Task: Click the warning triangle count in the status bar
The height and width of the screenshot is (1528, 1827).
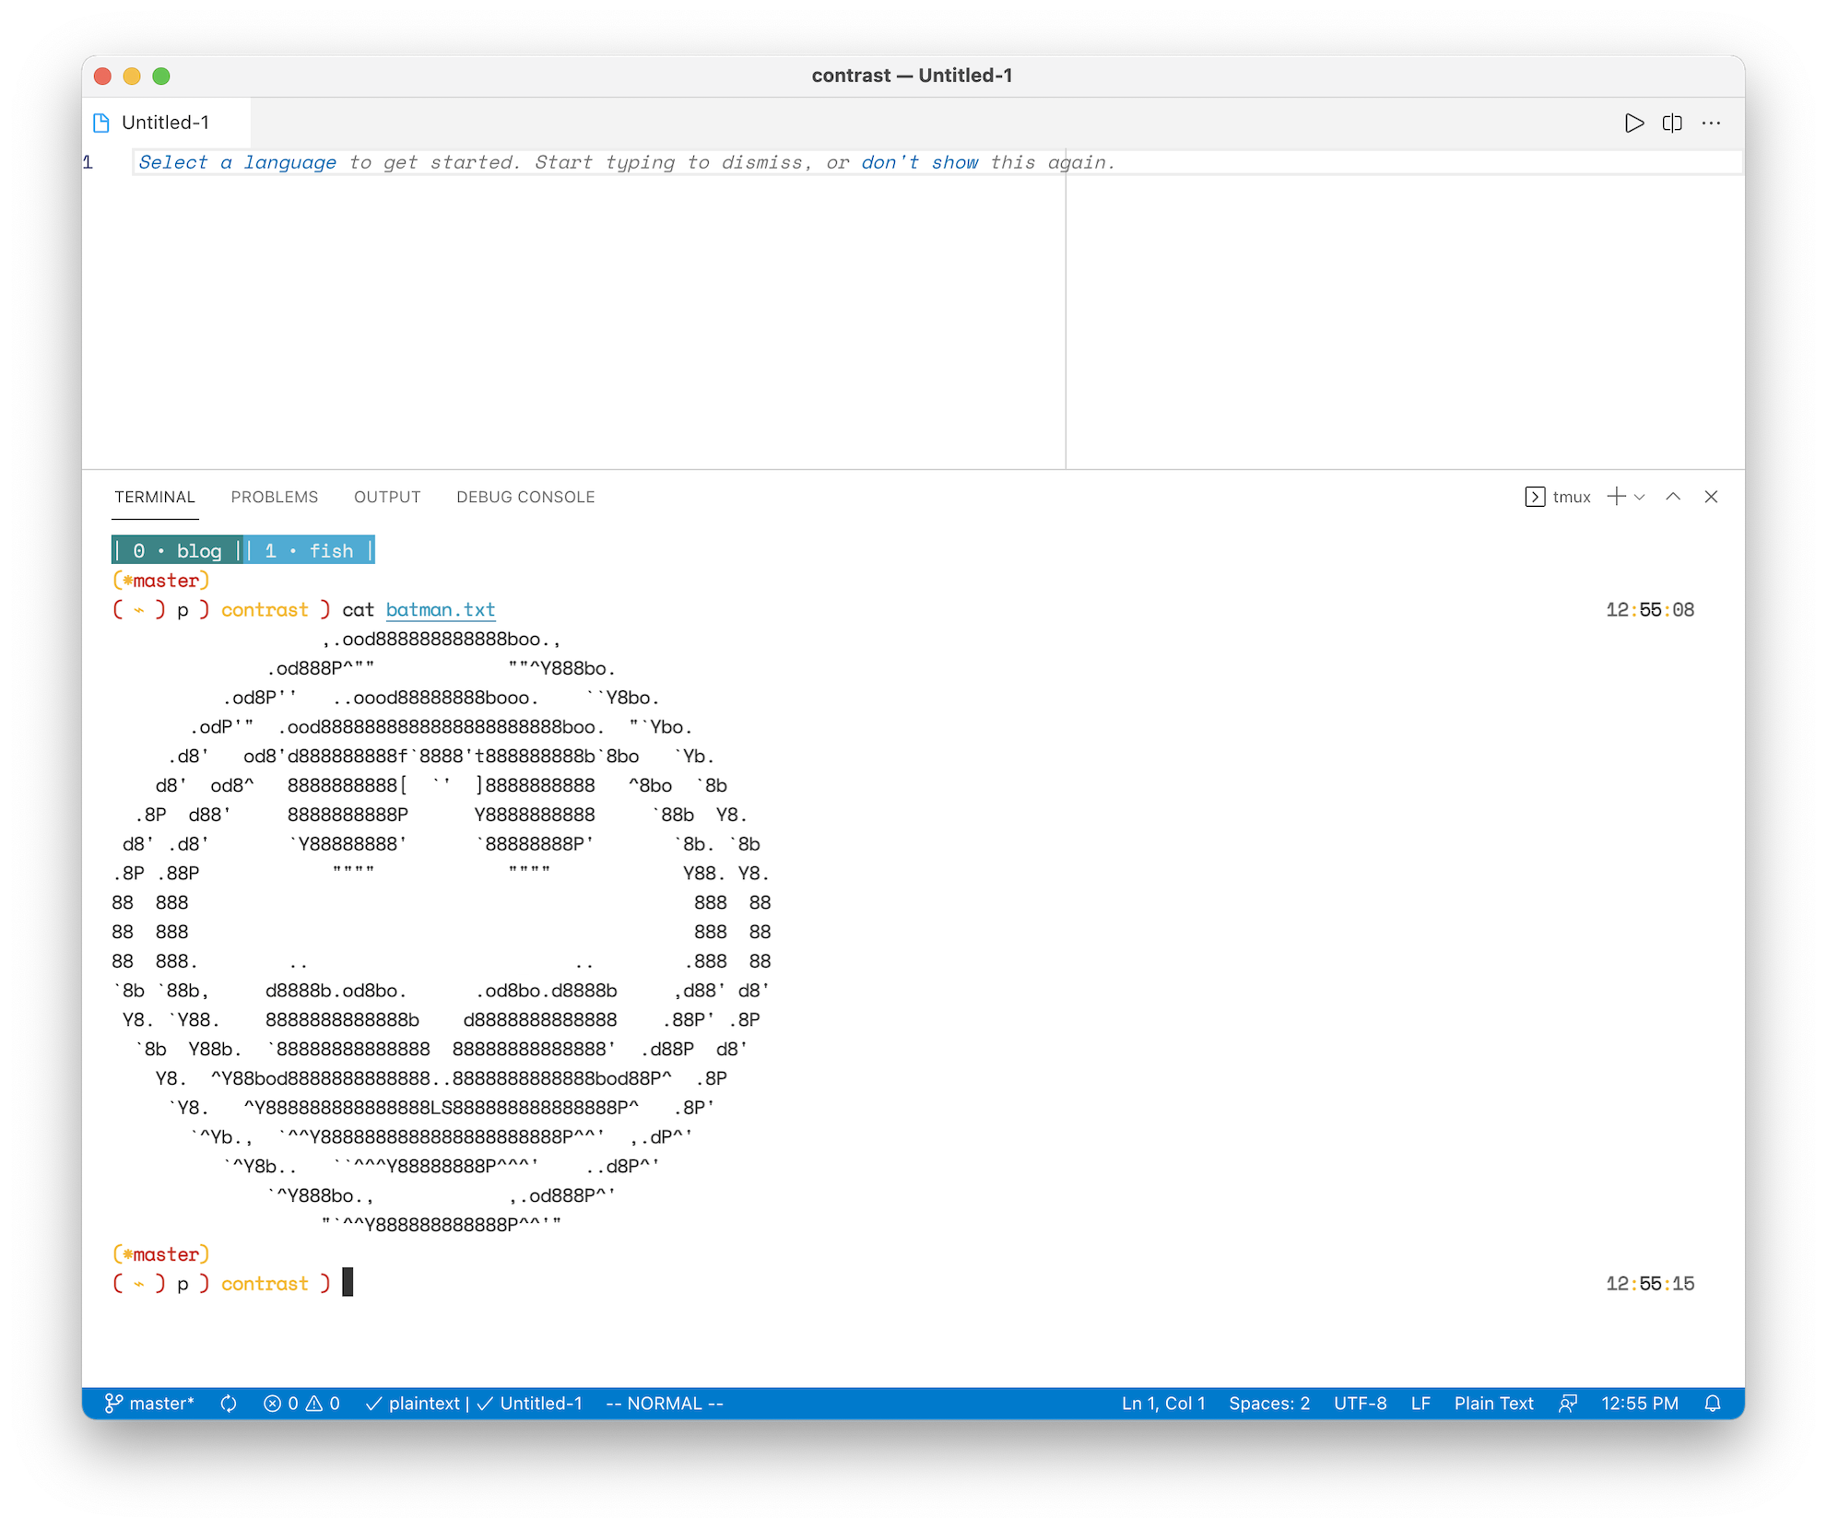Action: coord(323,1403)
